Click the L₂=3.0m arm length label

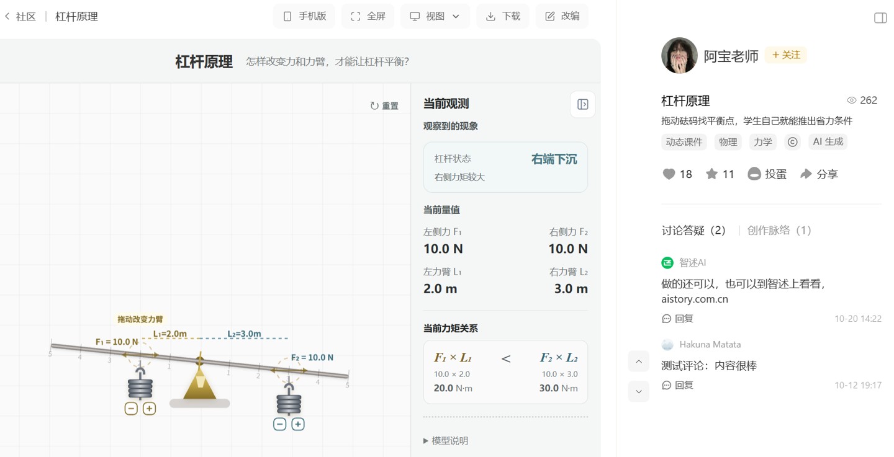(x=245, y=334)
